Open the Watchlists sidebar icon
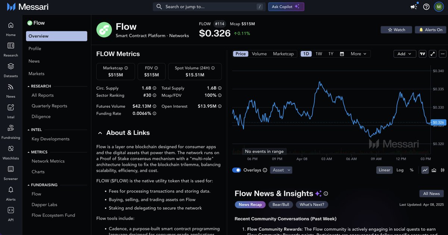Image resolution: width=448 pixels, height=235 pixels. tap(10, 152)
